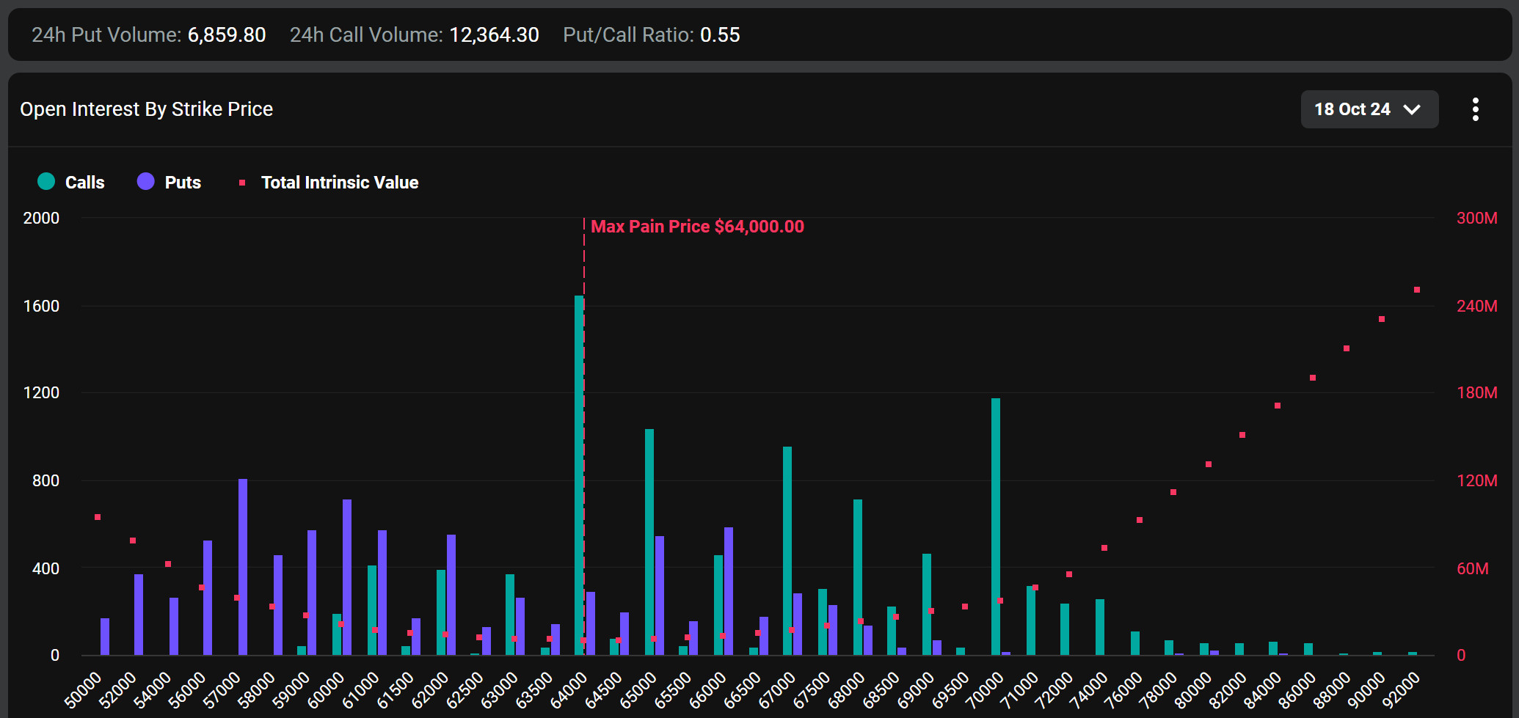
Task: Select the 66000 strike put bar
Action: pos(729,591)
